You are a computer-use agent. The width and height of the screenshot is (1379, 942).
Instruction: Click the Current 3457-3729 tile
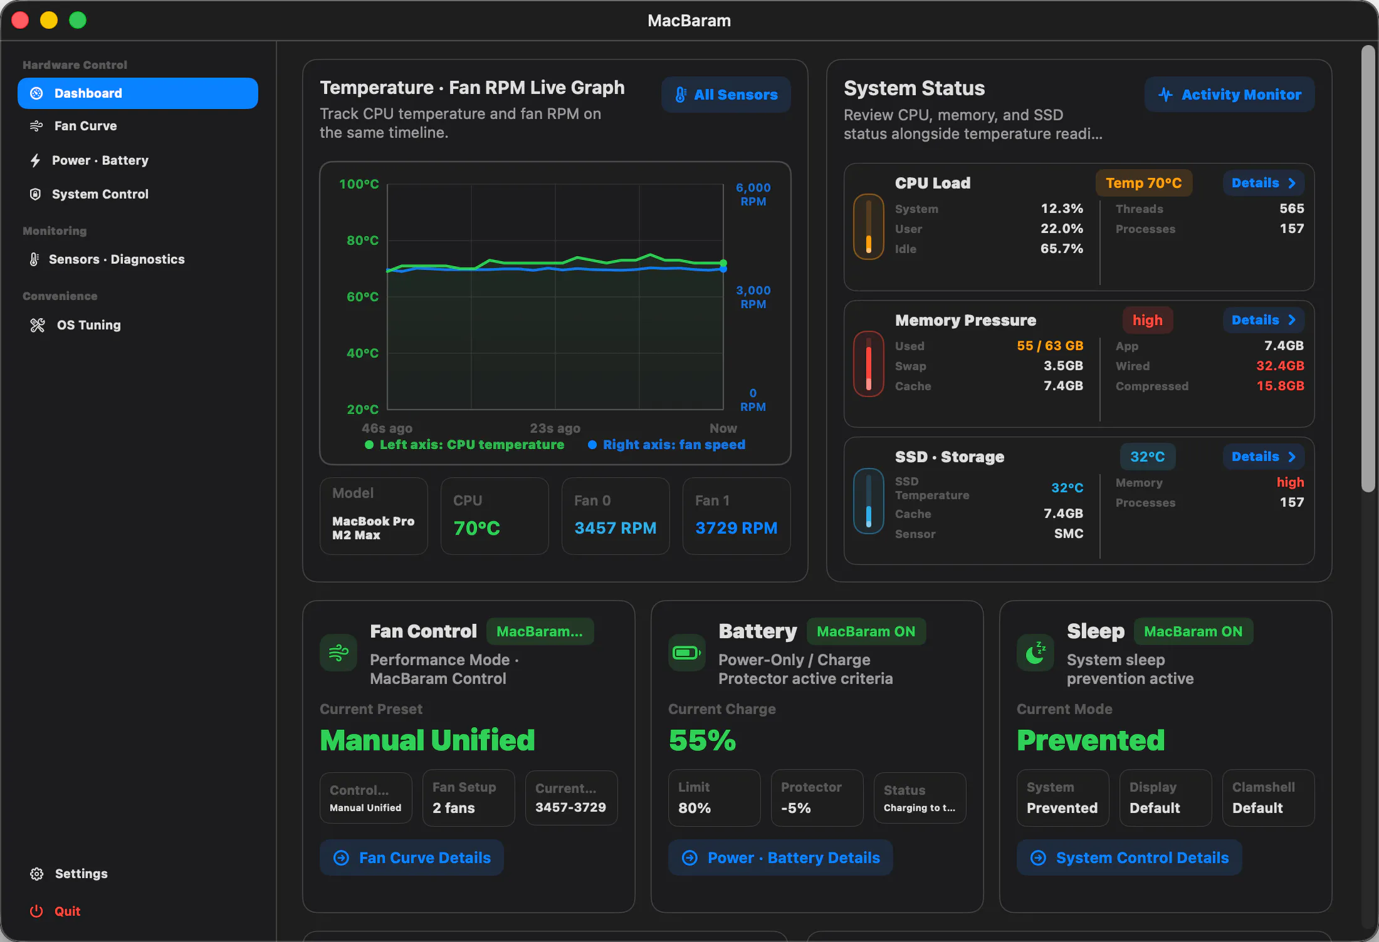[x=572, y=797]
